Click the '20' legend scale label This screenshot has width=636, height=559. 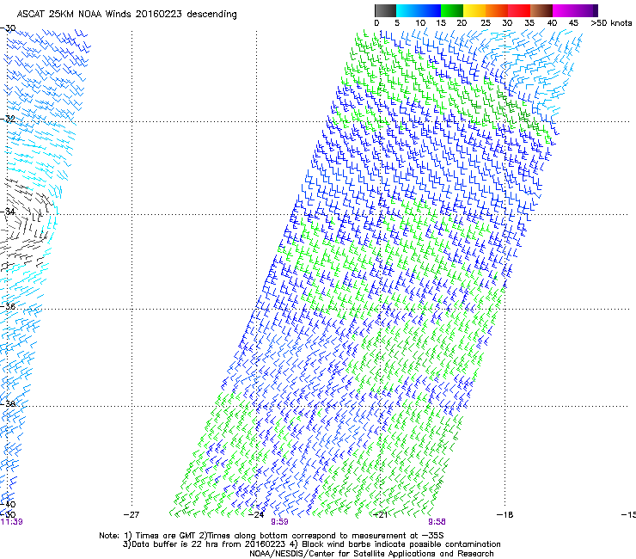462,23
